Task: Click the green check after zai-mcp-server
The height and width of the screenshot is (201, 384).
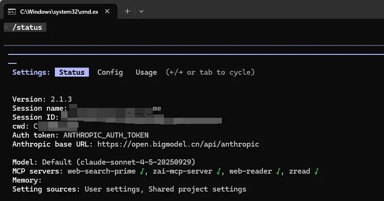Action: 218,171
